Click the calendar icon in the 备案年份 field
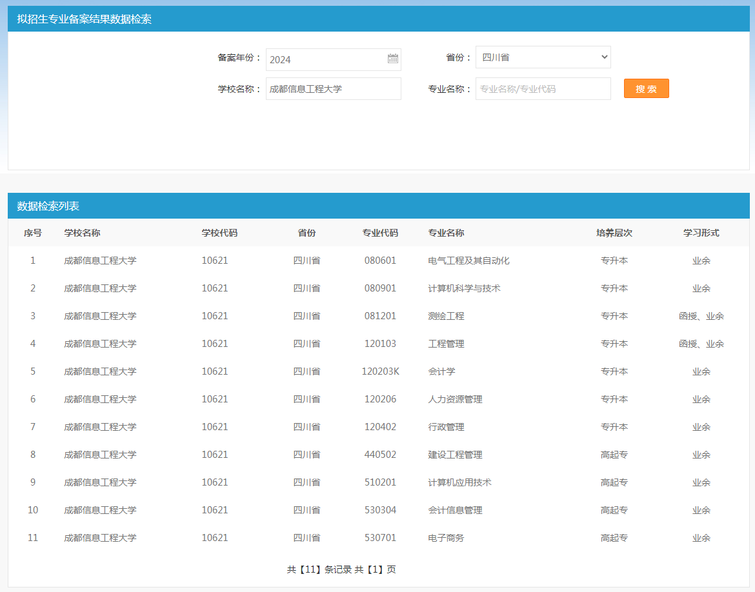Screen dimensions: 755x592 [x=392, y=59]
